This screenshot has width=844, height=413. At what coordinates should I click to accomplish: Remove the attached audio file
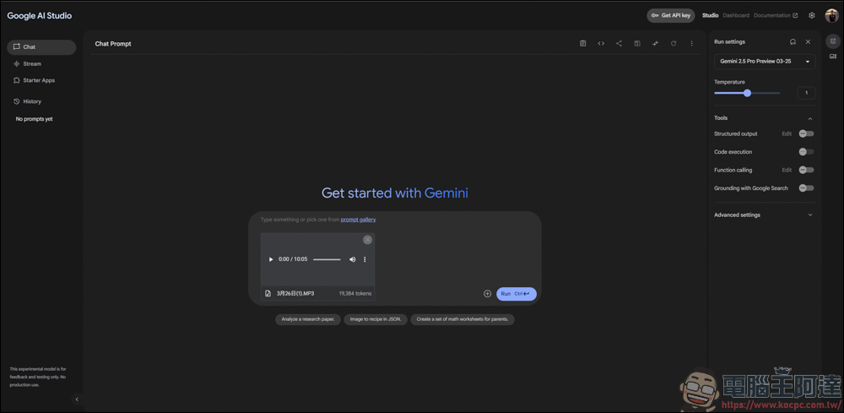pos(368,240)
